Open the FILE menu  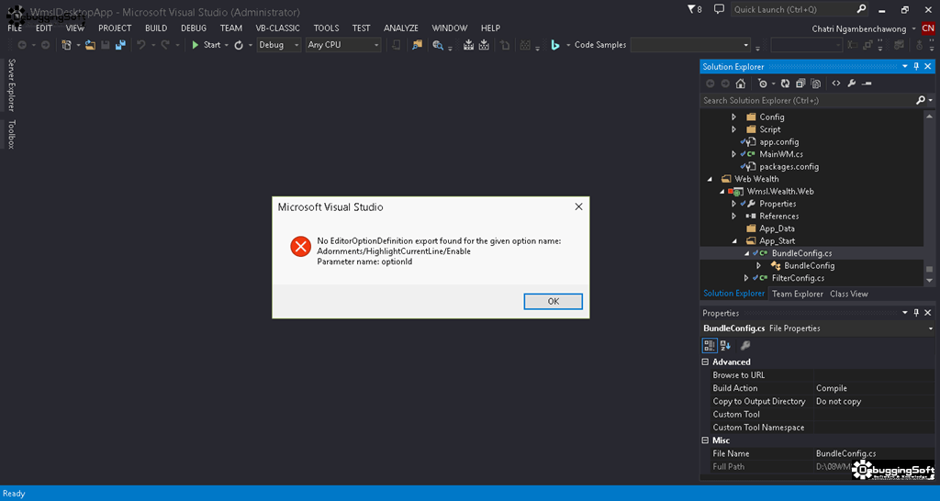15,28
